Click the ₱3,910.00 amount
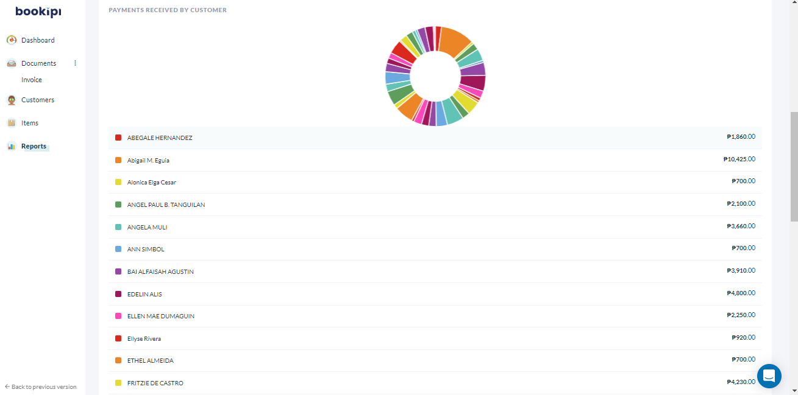Screen dimensions: 798x395 pos(741,270)
